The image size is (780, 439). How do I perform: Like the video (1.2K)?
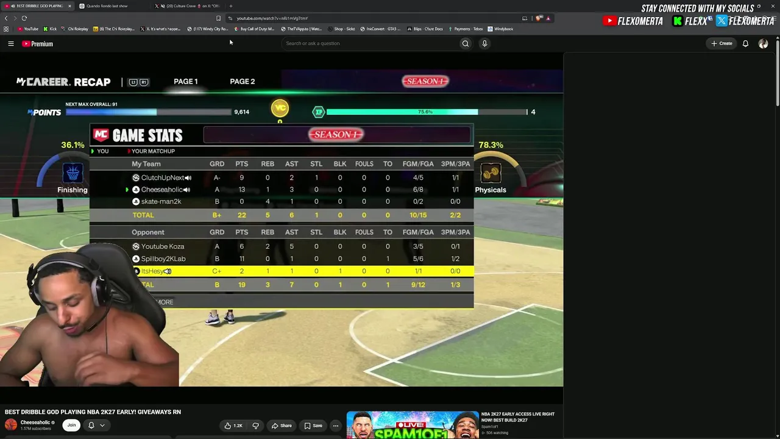(233, 426)
